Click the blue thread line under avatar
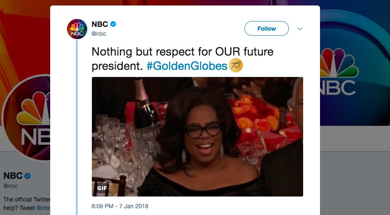The width and height of the screenshot is (390, 215). coord(77,127)
